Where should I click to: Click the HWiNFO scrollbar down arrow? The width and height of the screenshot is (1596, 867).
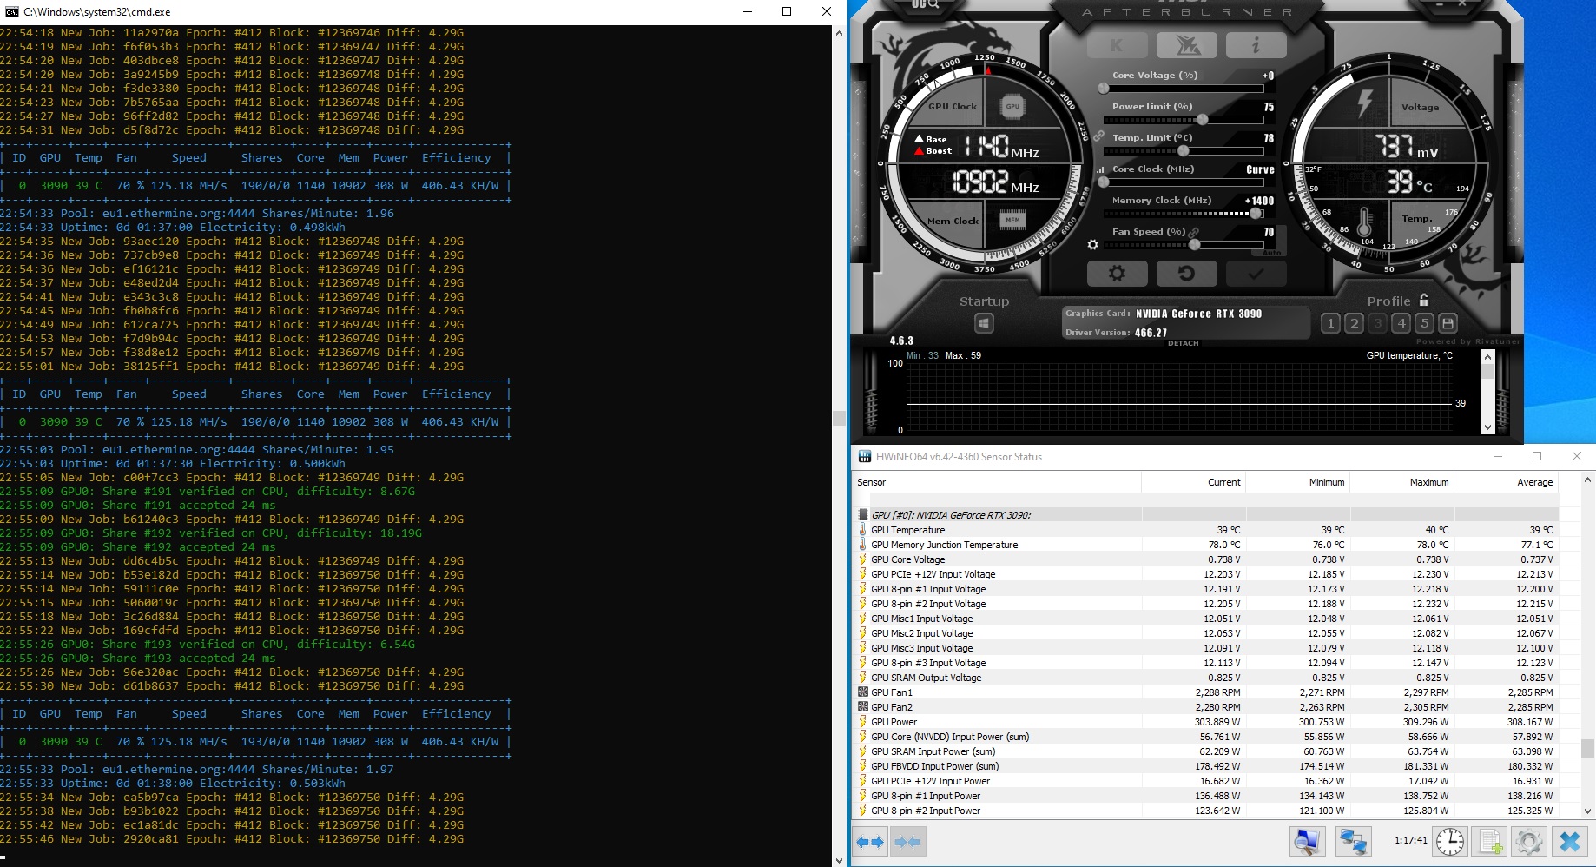point(1587,811)
